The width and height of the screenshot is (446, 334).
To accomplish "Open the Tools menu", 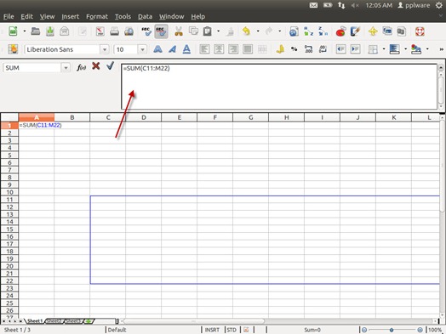I will tap(123, 16).
